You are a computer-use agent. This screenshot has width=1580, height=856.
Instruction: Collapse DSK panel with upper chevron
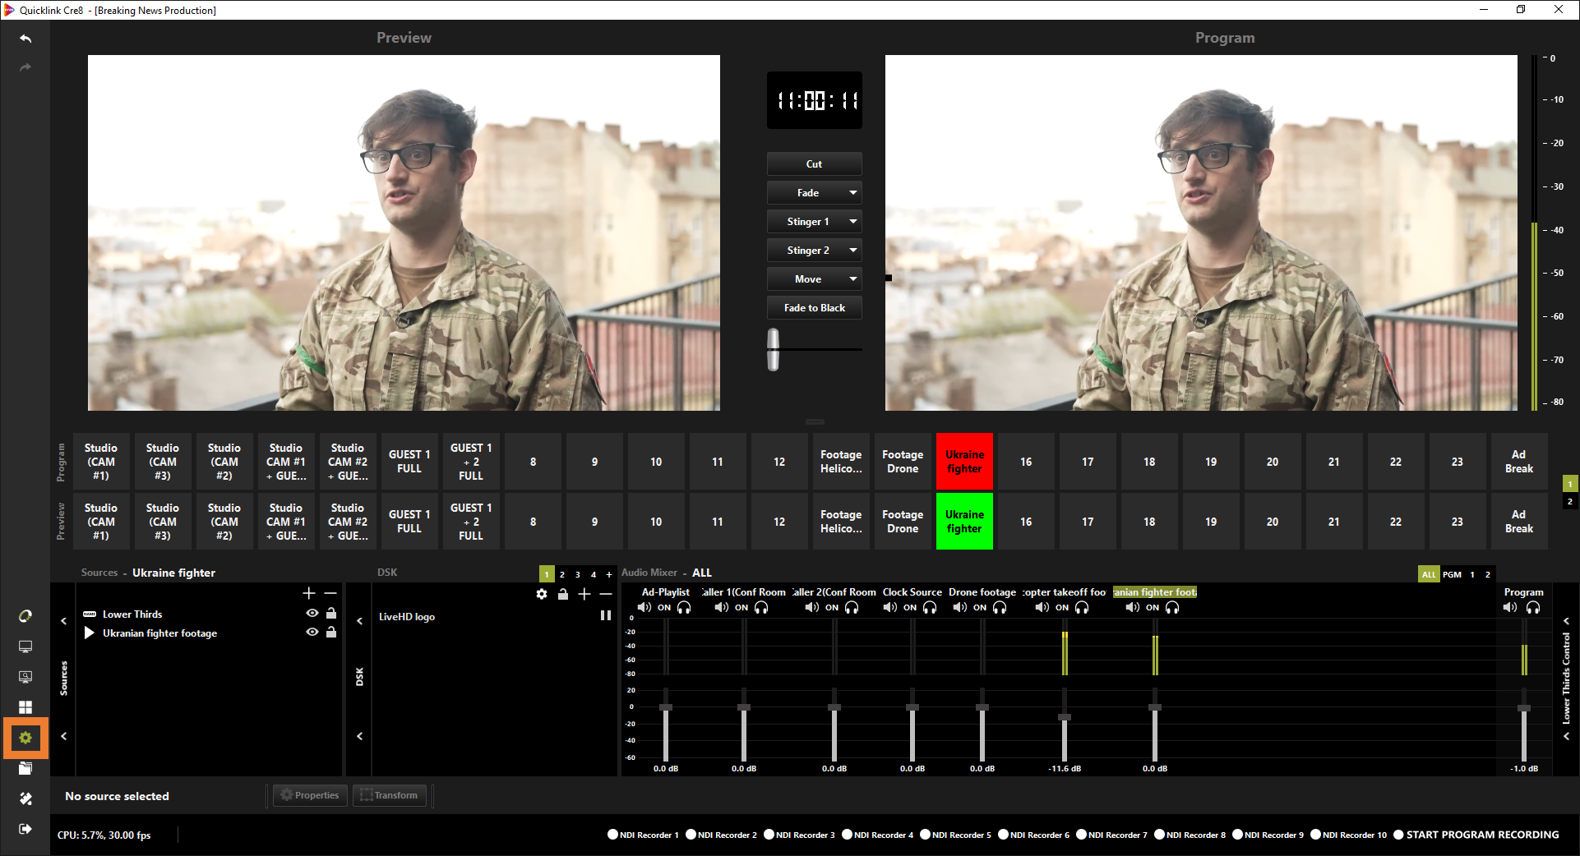click(x=359, y=621)
